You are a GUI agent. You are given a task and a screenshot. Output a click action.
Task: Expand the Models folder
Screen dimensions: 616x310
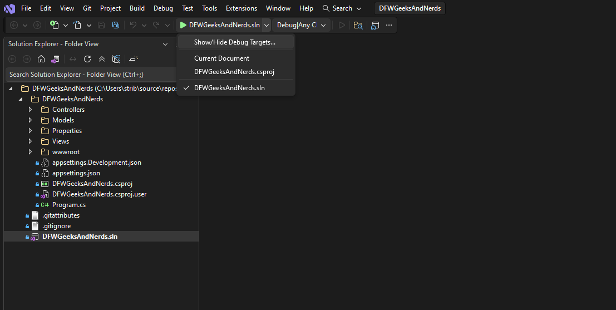point(30,120)
